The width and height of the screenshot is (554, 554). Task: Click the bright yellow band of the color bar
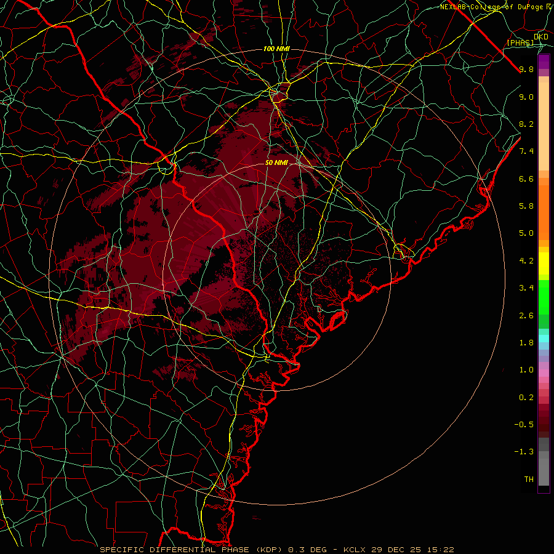544,263
